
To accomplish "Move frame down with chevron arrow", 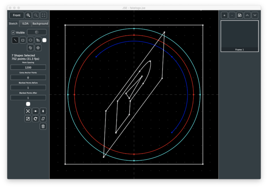I will tap(255, 15).
